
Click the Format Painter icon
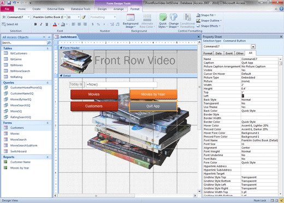point(84,17)
